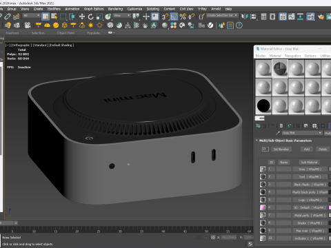
Task: Click Edit Named Selection Sets icon
Action: point(201,17)
